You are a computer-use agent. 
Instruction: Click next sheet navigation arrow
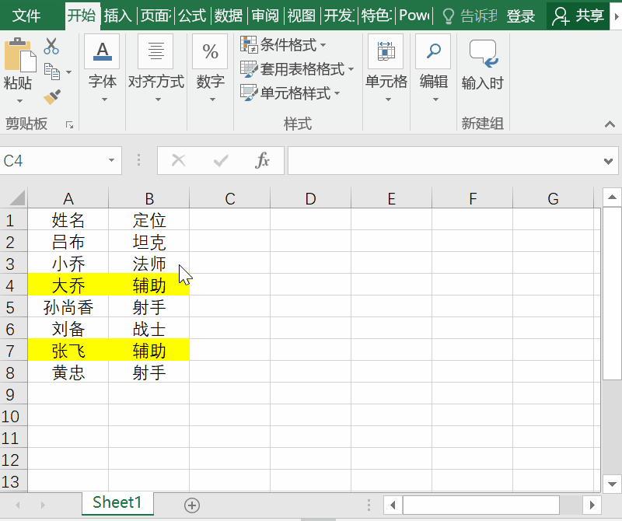coord(43,505)
